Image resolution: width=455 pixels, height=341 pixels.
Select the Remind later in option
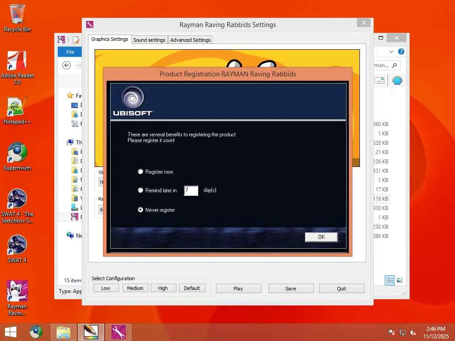(x=140, y=190)
